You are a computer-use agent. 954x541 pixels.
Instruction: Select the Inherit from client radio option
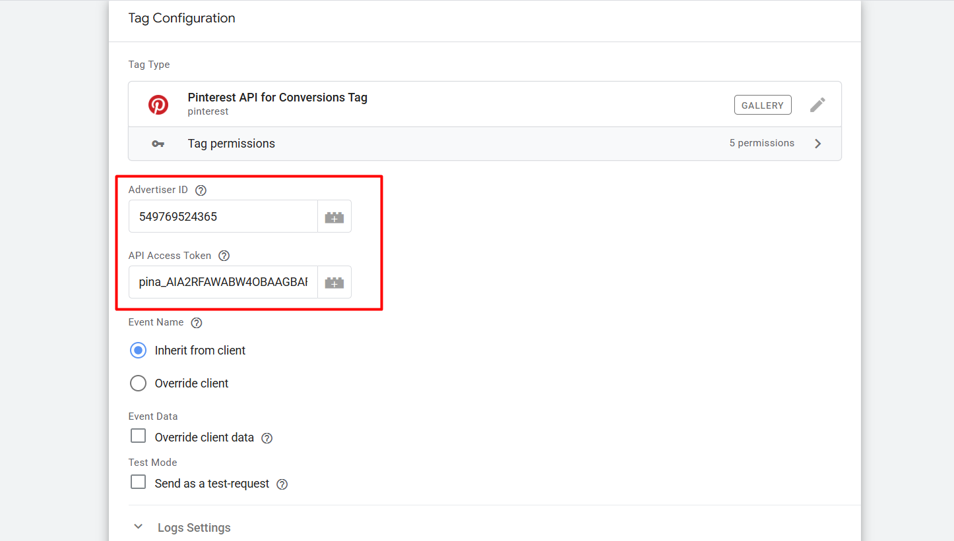point(138,351)
